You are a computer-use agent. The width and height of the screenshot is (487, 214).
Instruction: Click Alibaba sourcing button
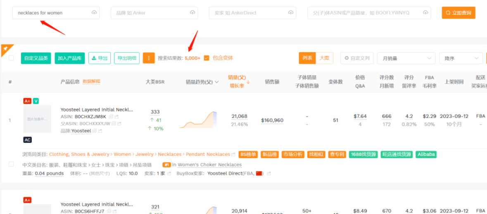[x=426, y=155]
